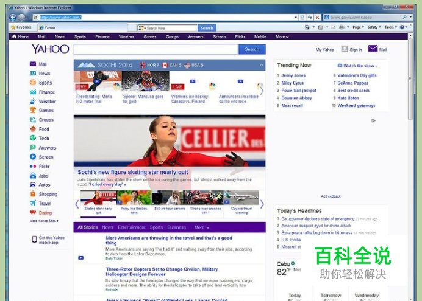Open Flickr dots icon in sidebar

[x=33, y=167]
